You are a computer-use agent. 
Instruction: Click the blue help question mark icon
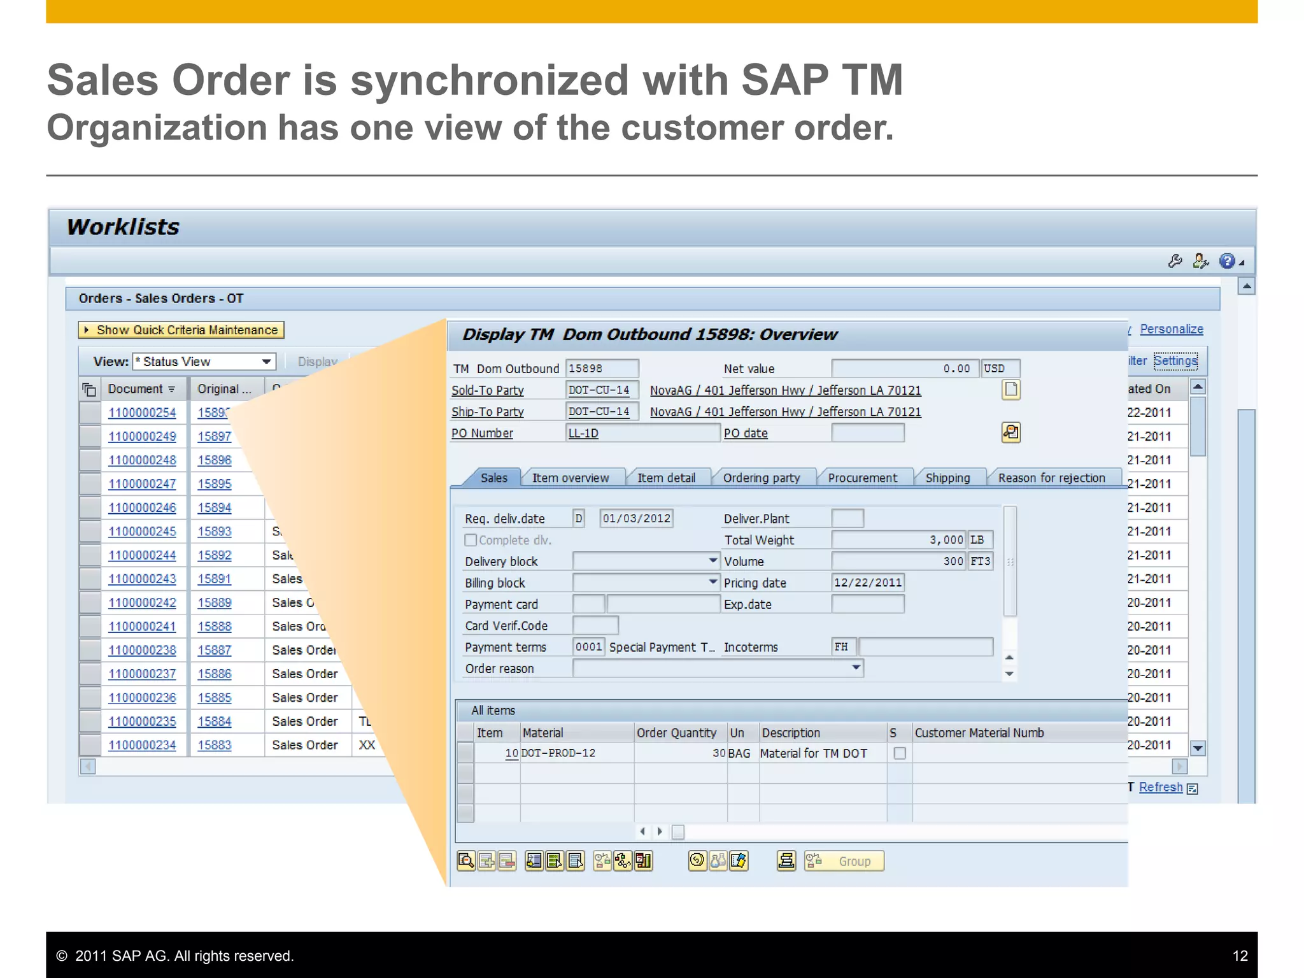point(1227,261)
